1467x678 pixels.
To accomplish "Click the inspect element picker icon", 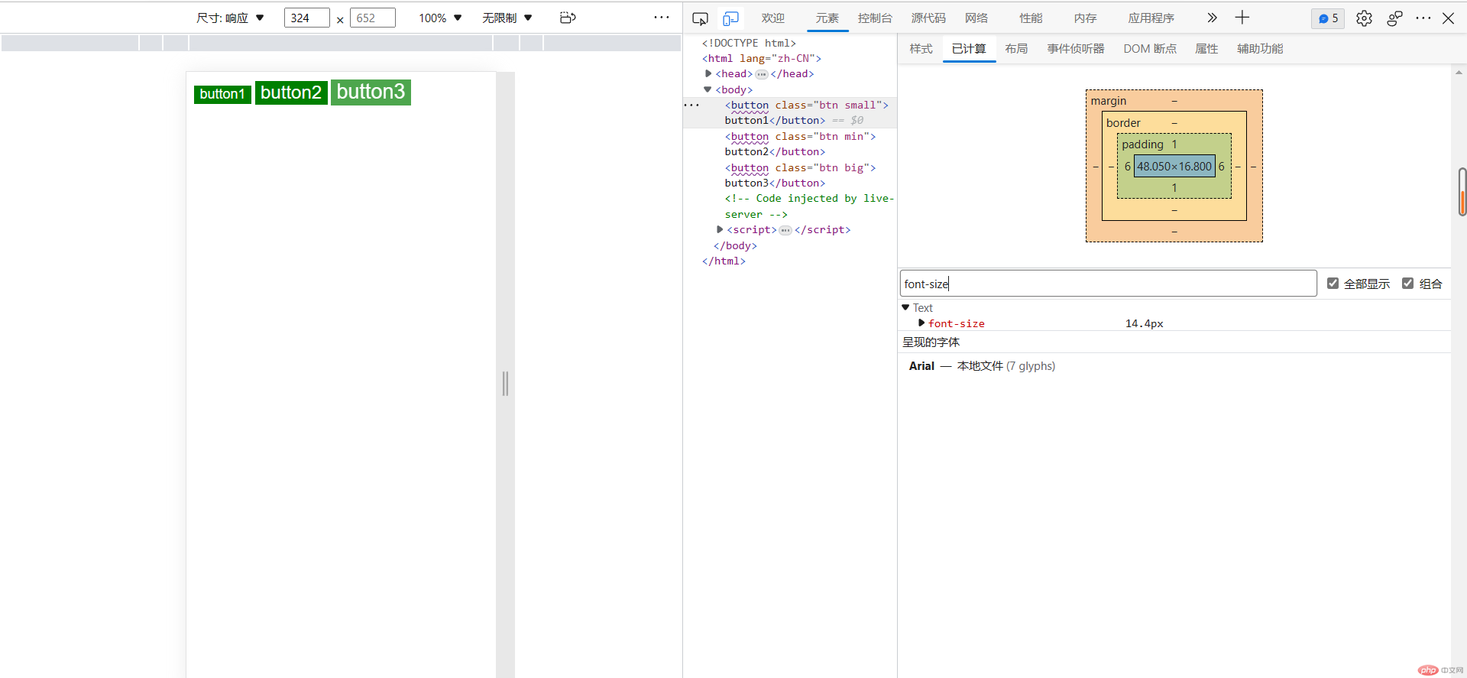I will [700, 18].
